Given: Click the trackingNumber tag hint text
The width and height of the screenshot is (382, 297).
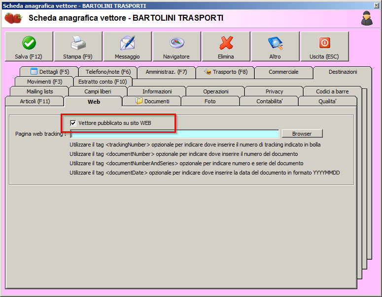Looking at the screenshot, I should 195,145.
